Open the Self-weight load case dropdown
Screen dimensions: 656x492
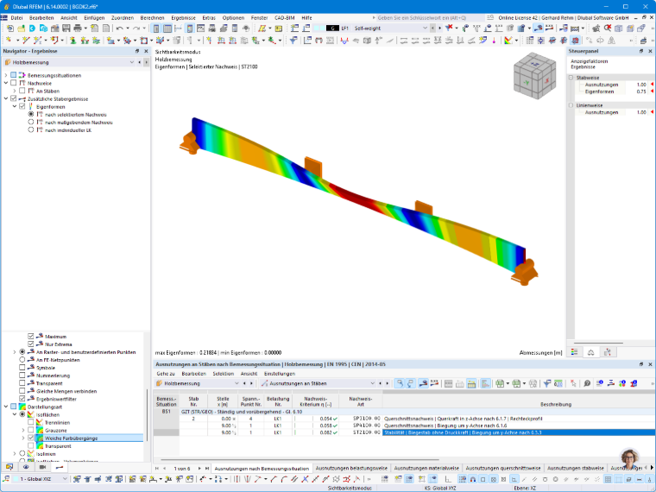pyautogui.click(x=425, y=28)
